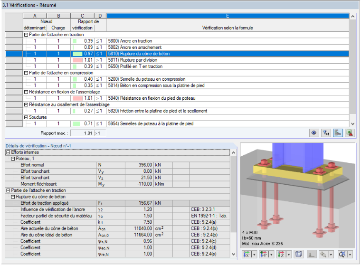Click highlighted column header E
361x265 pixels.
(228, 16)
